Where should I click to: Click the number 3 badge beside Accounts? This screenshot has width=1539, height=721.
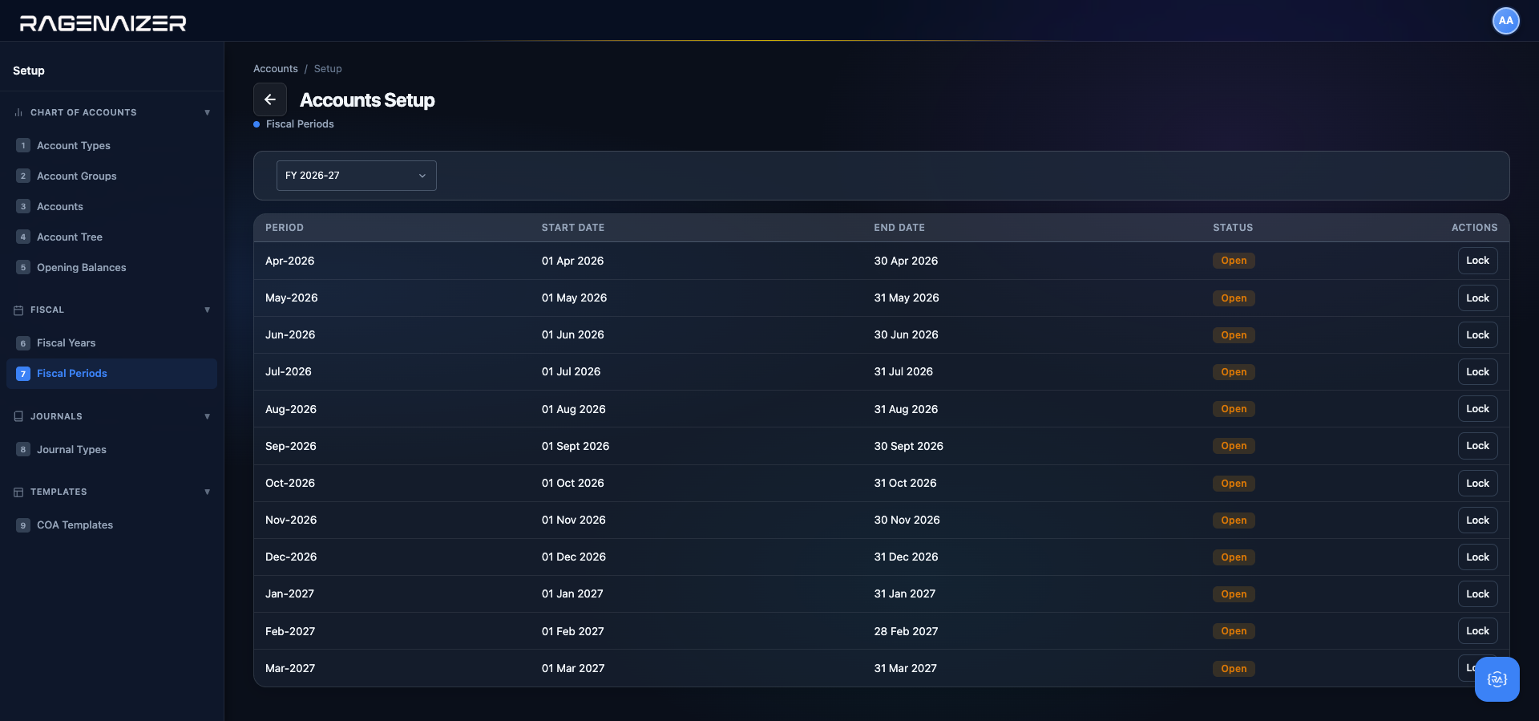click(x=23, y=207)
